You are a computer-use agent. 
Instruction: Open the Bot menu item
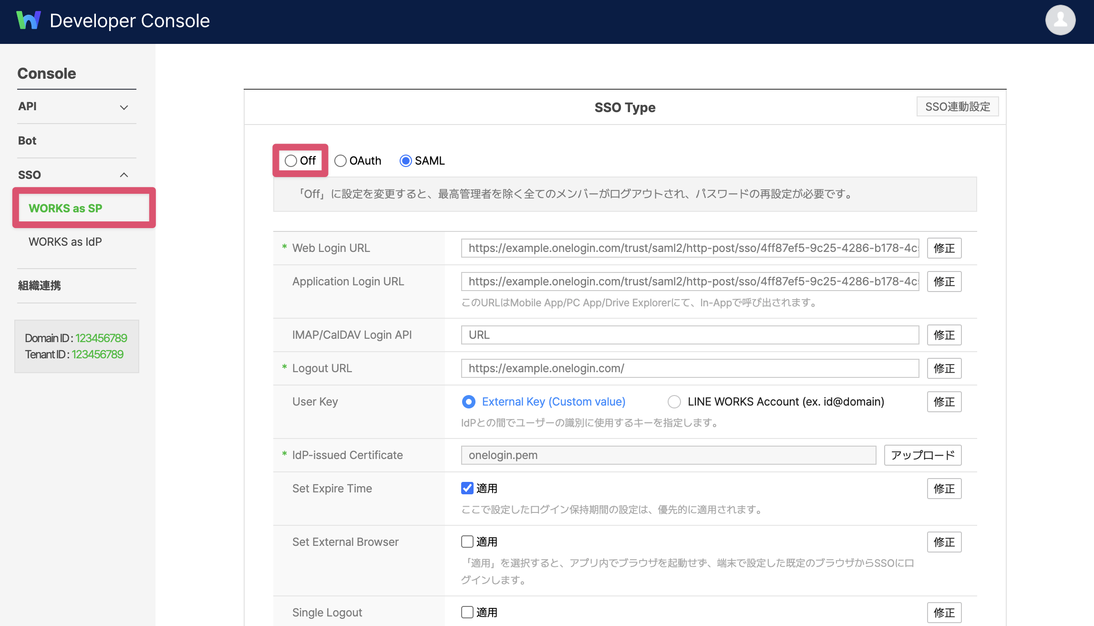click(x=27, y=141)
